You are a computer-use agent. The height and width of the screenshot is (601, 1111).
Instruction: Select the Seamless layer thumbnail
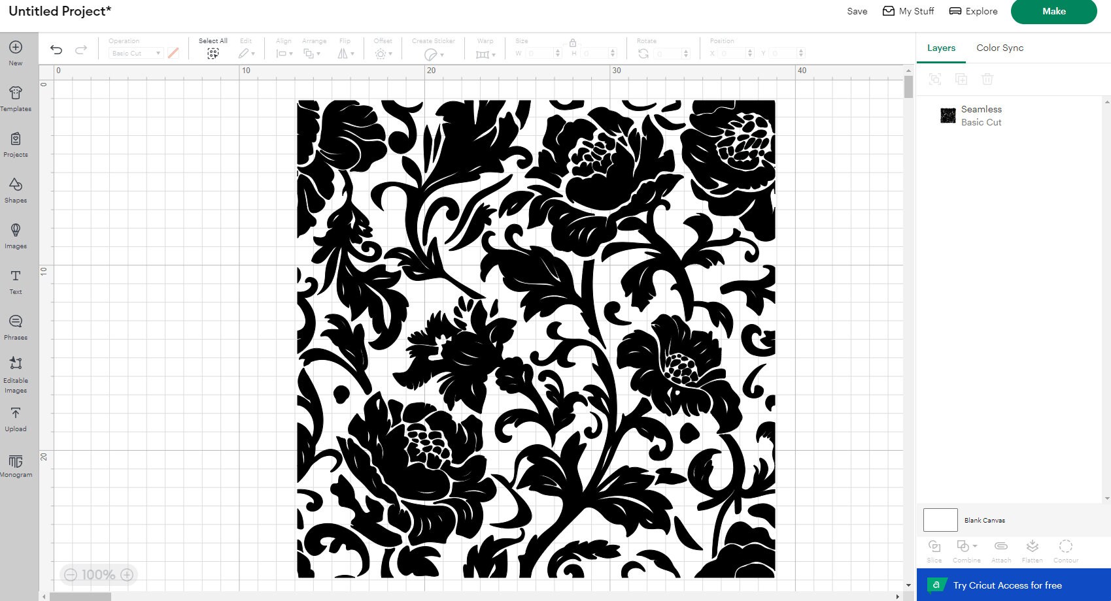point(948,116)
